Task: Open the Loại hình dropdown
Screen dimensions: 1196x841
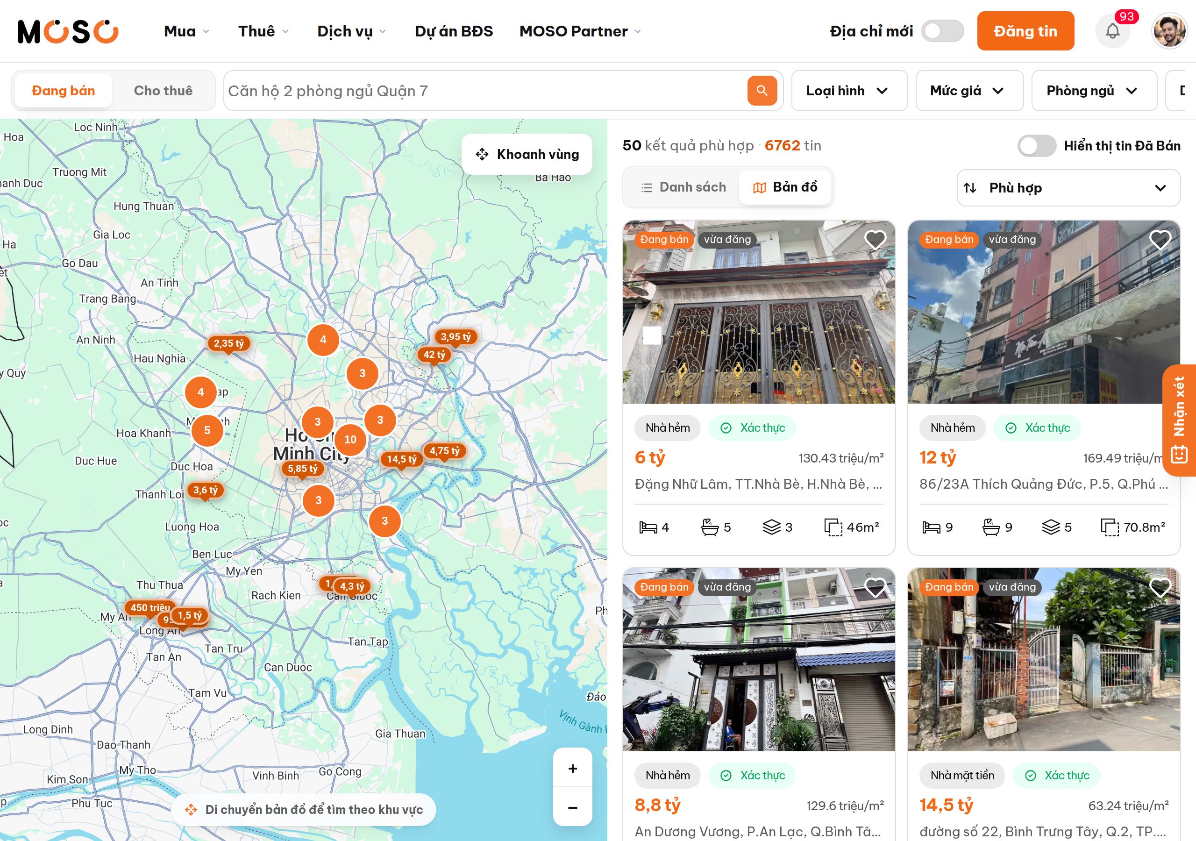Action: 849,91
